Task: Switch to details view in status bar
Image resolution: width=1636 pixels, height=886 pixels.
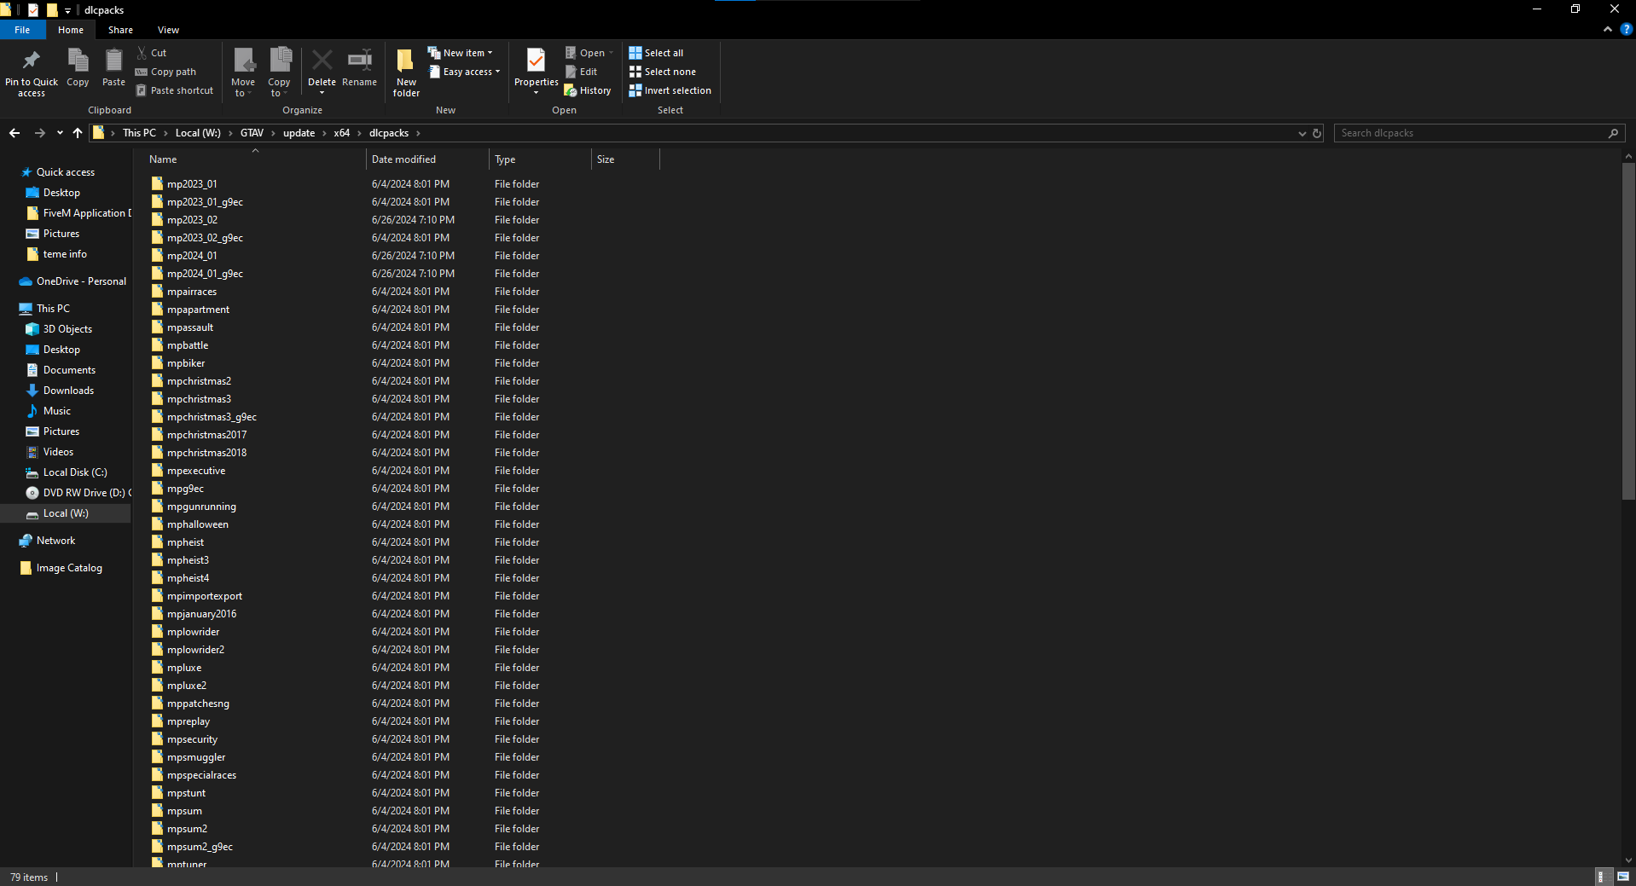Action: (1601, 877)
